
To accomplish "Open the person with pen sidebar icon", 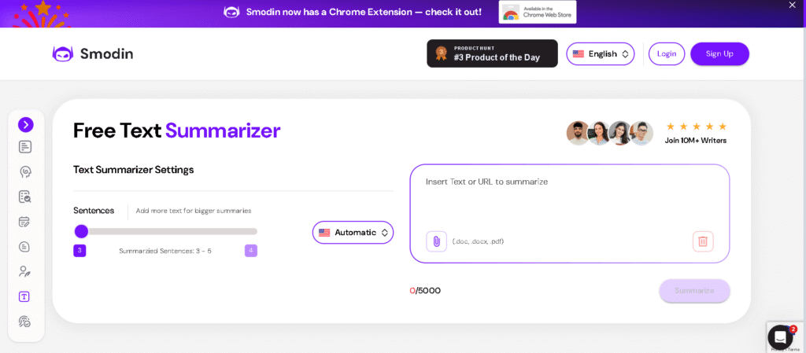I will 25,271.
